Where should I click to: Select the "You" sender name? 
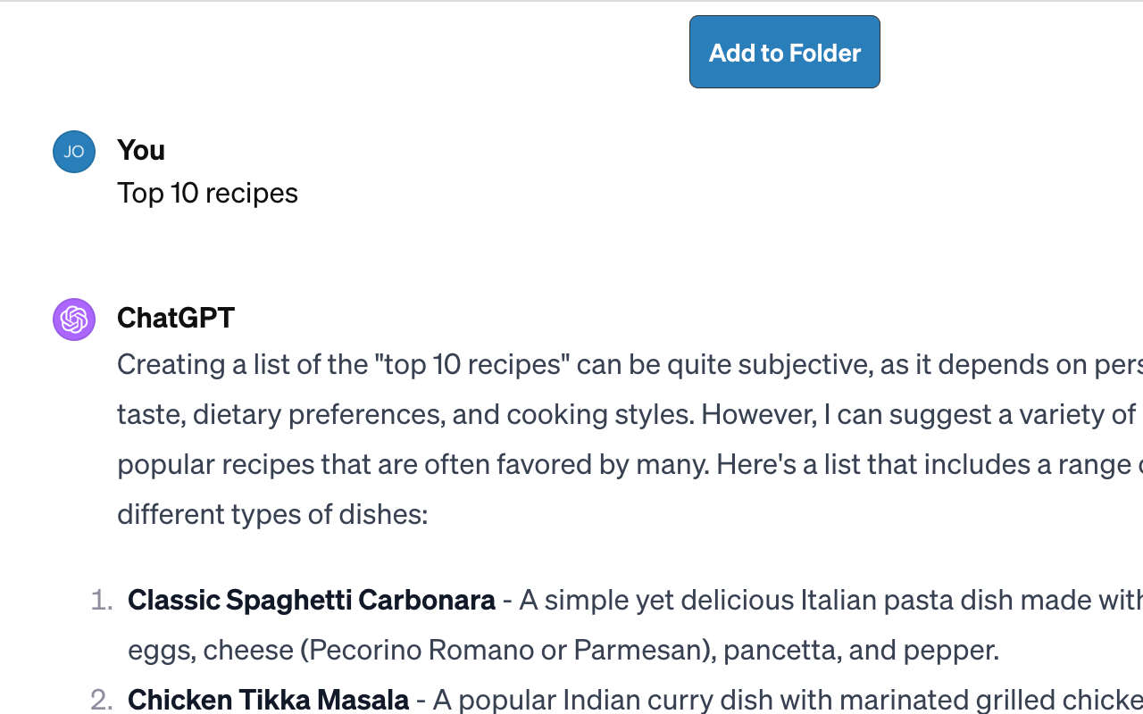[x=141, y=150]
